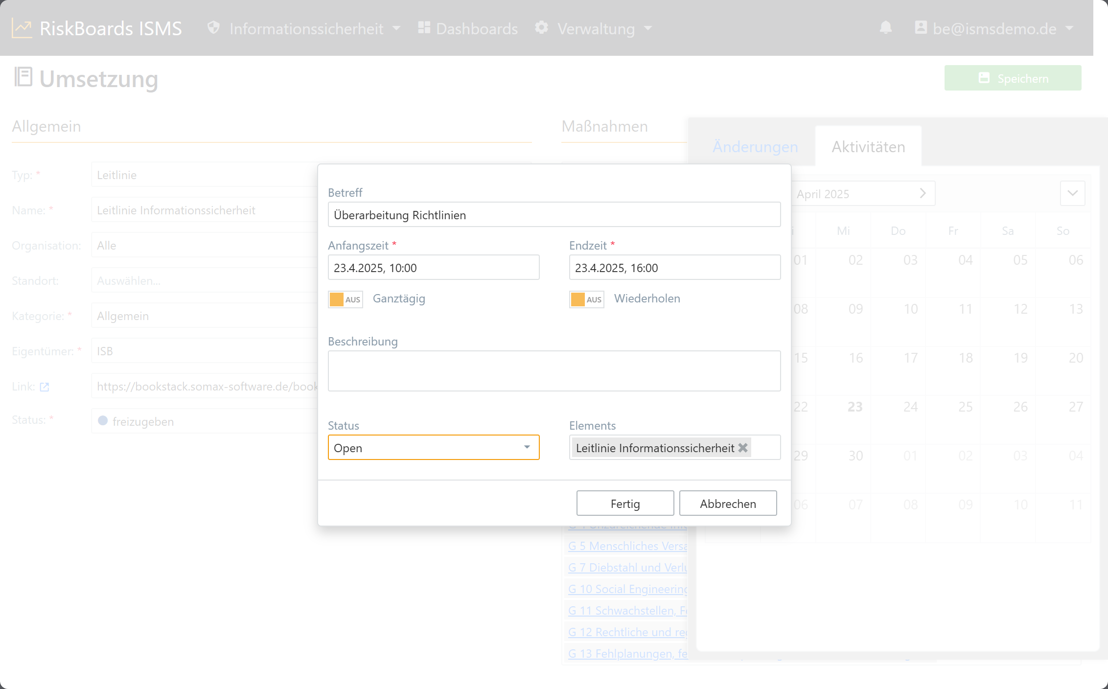
Task: Click the Speichern save button
Action: (1013, 78)
